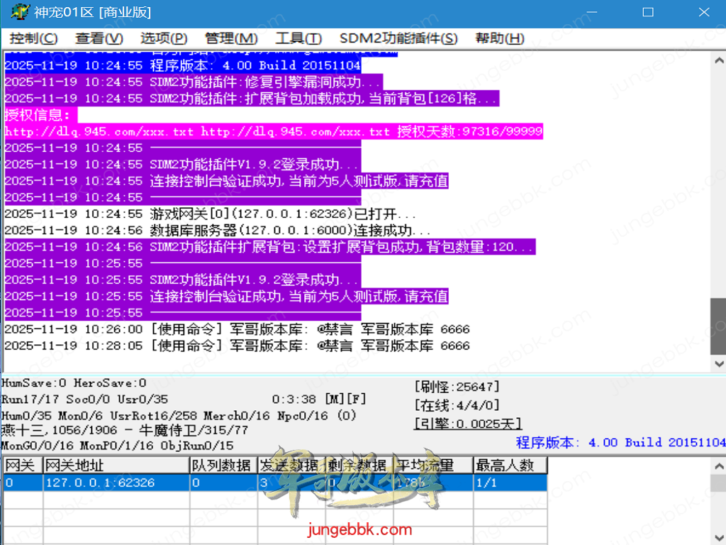Viewport: 726px width, 545px height.
Task: Click the 网关 column header
Action: [x=21, y=466]
